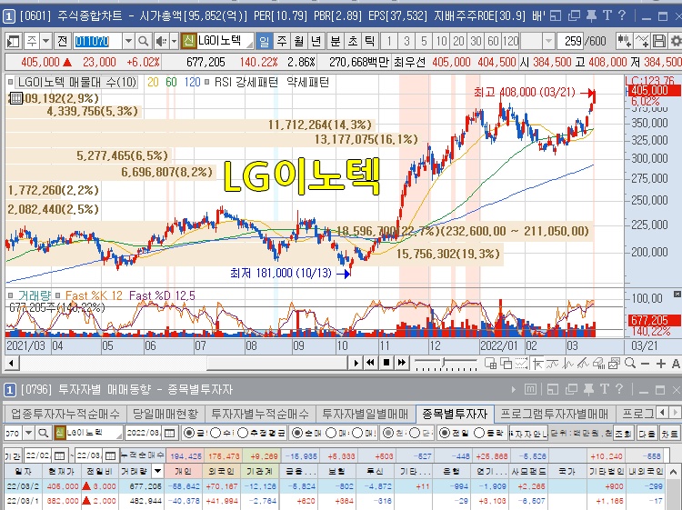Select the 금액 radio button in investor panel
The width and height of the screenshot is (682, 510).
[189, 433]
